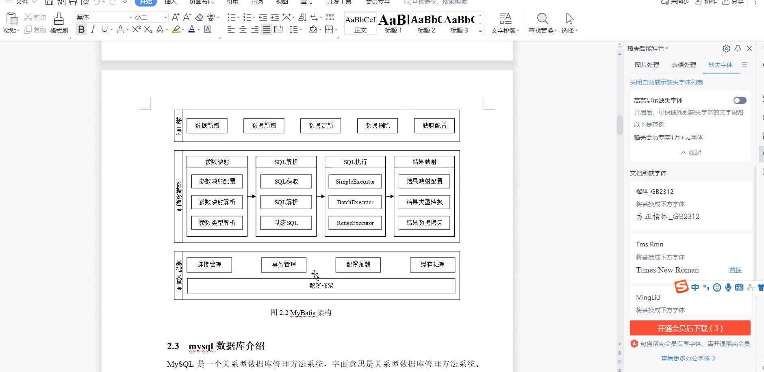Decrease font size with A- icon
764x372 pixels.
[x=187, y=17]
